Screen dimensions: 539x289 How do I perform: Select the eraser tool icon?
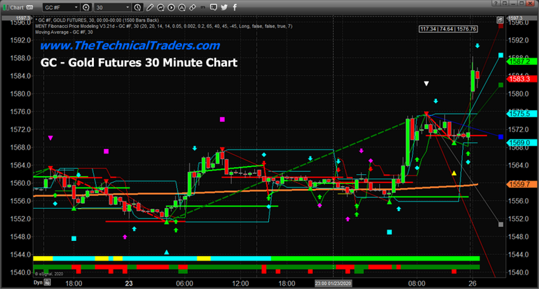point(193,7)
